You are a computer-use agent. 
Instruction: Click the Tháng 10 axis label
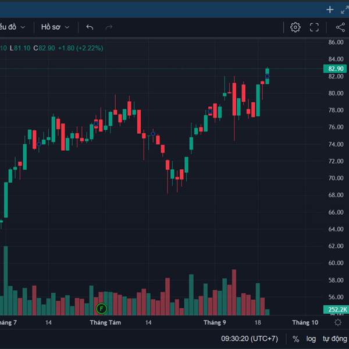tap(305, 322)
